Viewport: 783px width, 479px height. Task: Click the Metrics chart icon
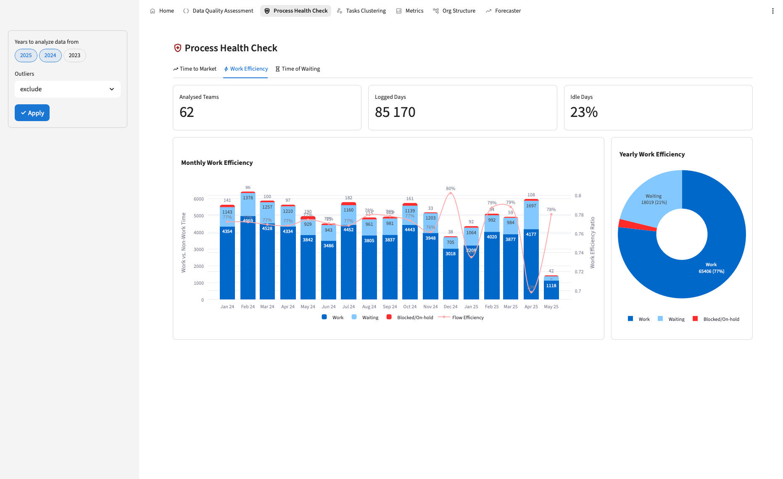(399, 11)
